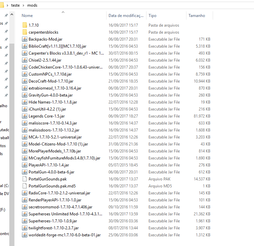This screenshot has height=246, width=254.
Task: Expand breadcrumb chevron before teste
Action: pos(7,5)
